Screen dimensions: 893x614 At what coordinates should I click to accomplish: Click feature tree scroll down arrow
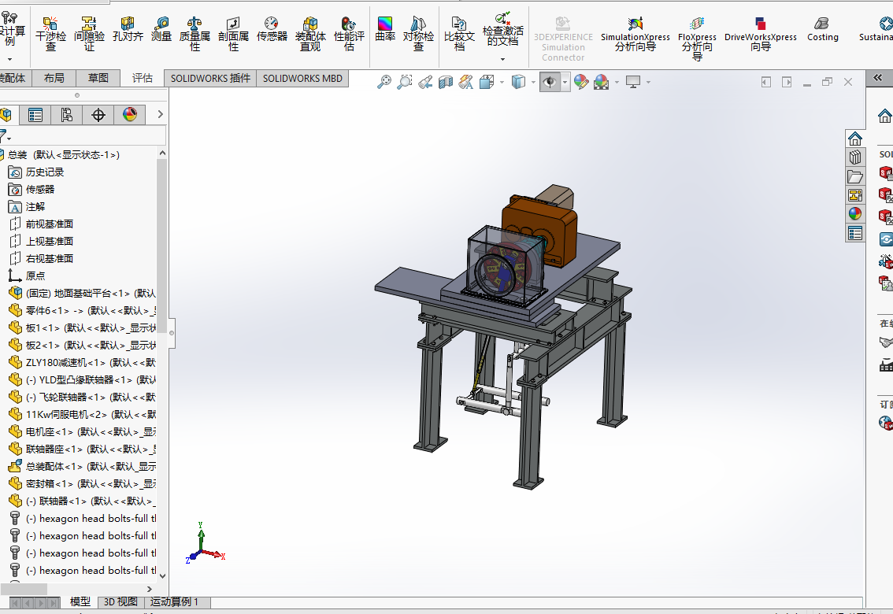[x=162, y=575]
